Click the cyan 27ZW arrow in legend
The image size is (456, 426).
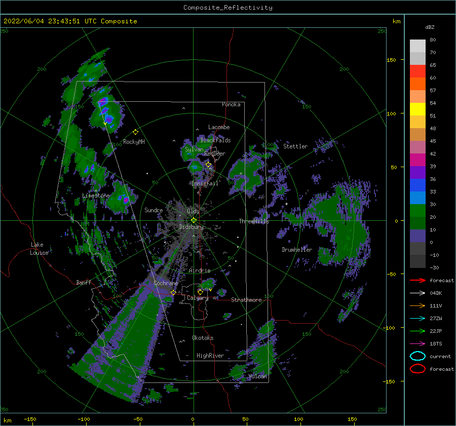point(417,319)
